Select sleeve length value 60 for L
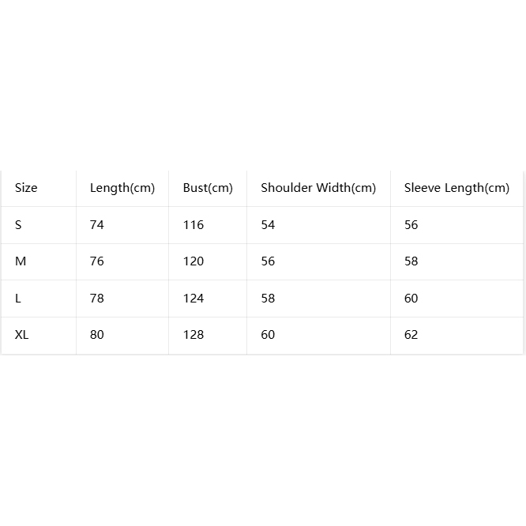Viewport: 526px width, 526px height. click(x=411, y=299)
